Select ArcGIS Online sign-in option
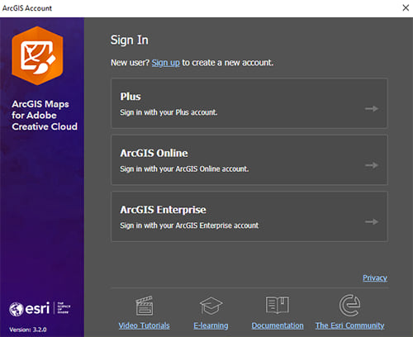Image resolution: width=413 pixels, height=337 pixels. click(x=249, y=159)
